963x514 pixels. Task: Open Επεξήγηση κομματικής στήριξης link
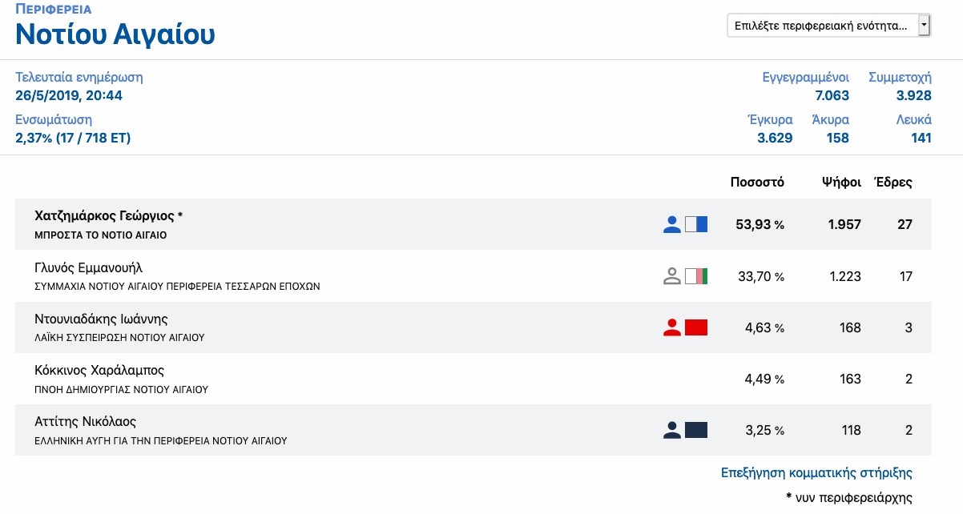(x=816, y=472)
